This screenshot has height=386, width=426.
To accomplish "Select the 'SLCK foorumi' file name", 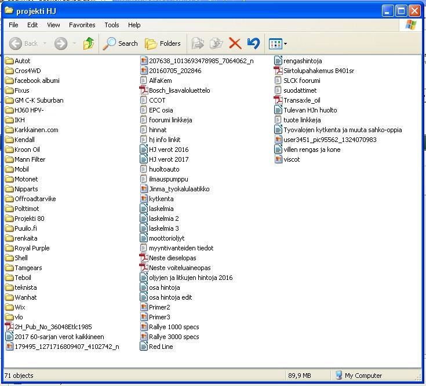I will point(302,81).
